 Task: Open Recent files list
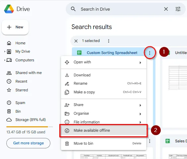[x=21, y=81]
